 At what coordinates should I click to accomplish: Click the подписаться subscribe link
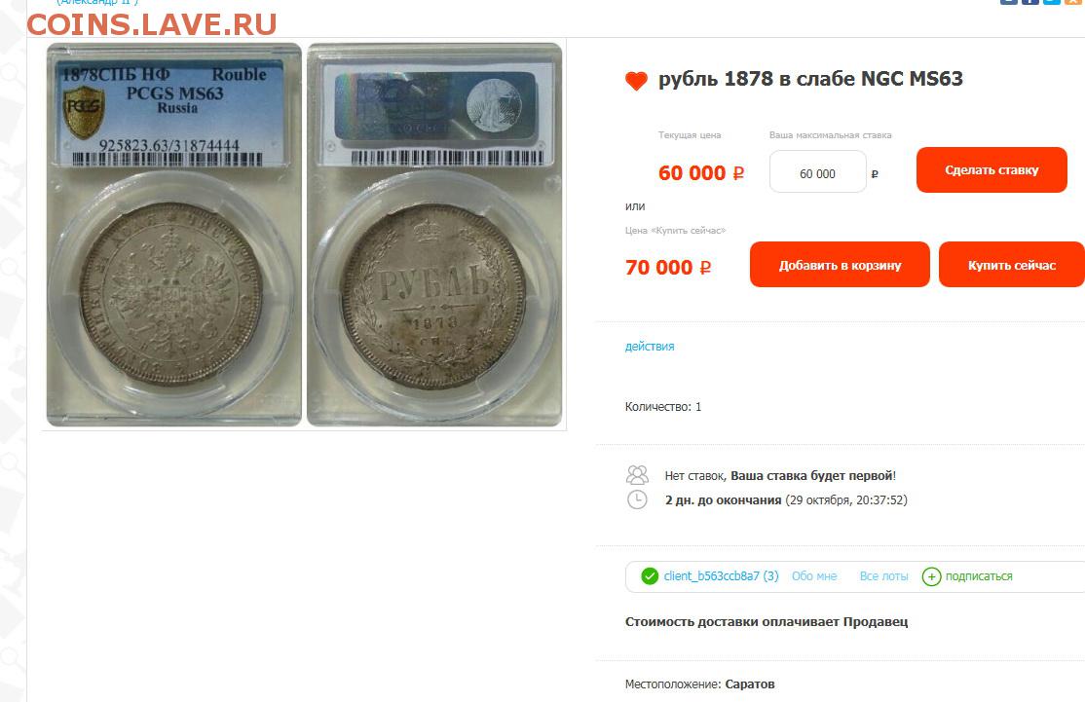click(x=979, y=576)
